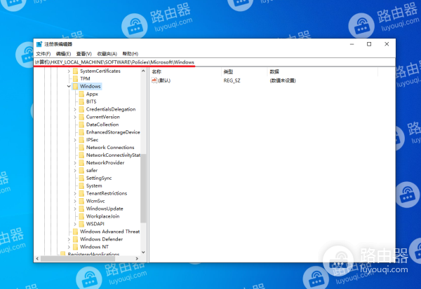Select the CurrentVersion tree entry
The height and width of the screenshot is (289, 421).
click(103, 117)
